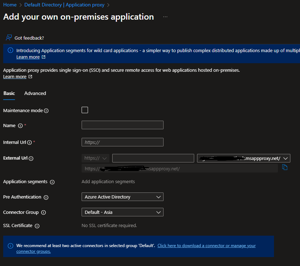The image size is (300, 266).
Task: Click the Got feedback smiley icon
Action: (x=9, y=37)
